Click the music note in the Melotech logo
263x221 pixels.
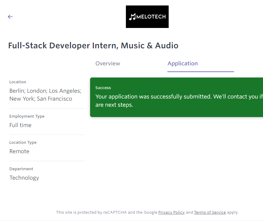coord(132,17)
